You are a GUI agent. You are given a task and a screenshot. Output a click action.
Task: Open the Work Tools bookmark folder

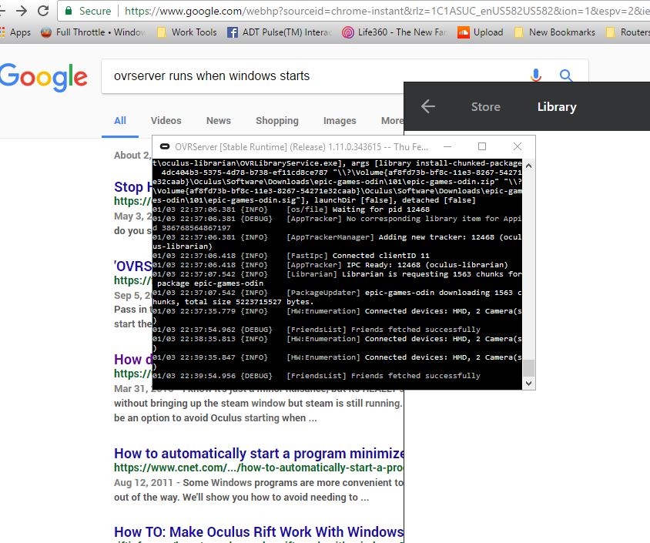click(x=187, y=32)
